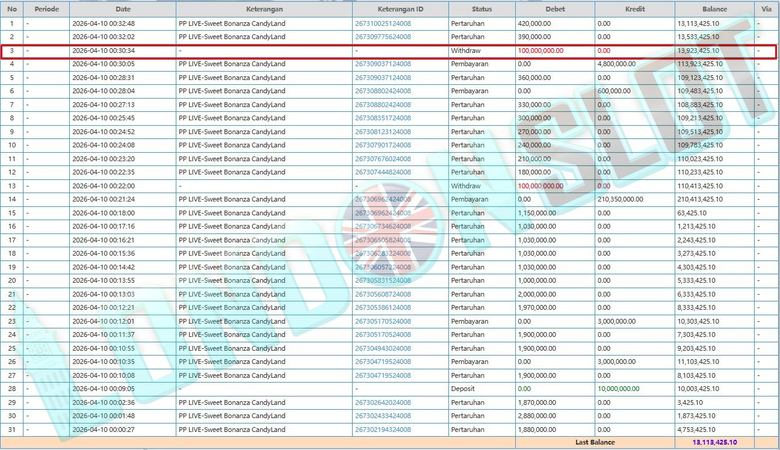Click the 10,000,000.00 deposit Kredit value
Viewport: 780px width, 450px height.
click(x=618, y=389)
